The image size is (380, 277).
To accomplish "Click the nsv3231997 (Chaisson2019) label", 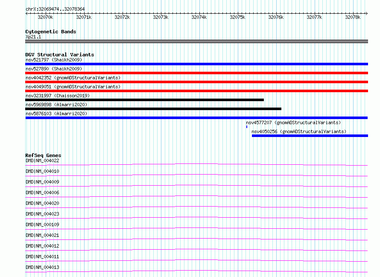I will [x=58, y=96].
